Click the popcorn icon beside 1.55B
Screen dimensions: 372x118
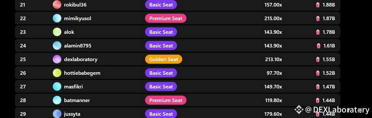click(x=318, y=59)
